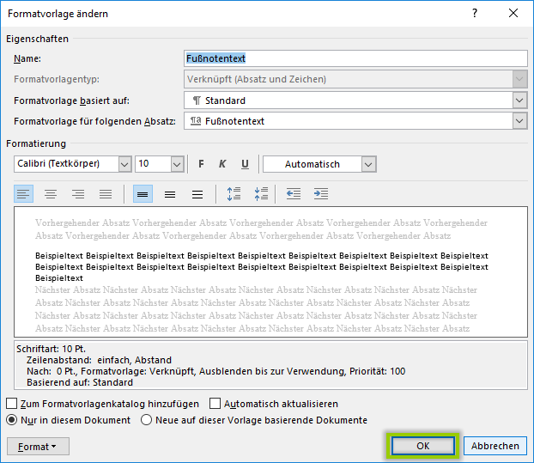Viewport: 534px width, 463px height.
Task: Enable Zum Formatvorlagenkatalog hinzufügen checkbox
Action: point(12,404)
